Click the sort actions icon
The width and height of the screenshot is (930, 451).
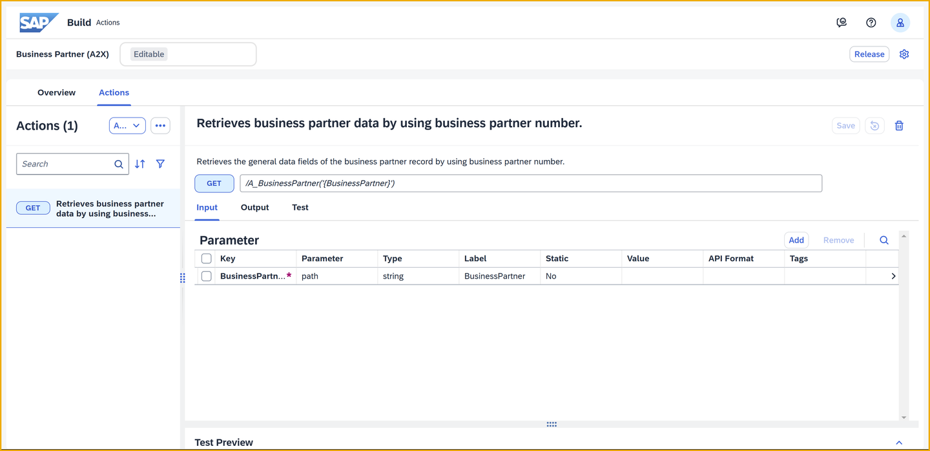[140, 164]
